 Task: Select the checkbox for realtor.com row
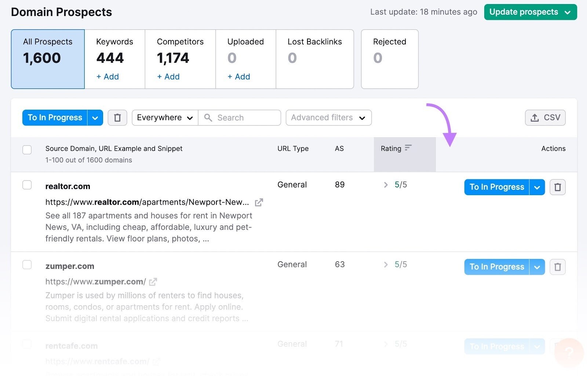point(27,185)
